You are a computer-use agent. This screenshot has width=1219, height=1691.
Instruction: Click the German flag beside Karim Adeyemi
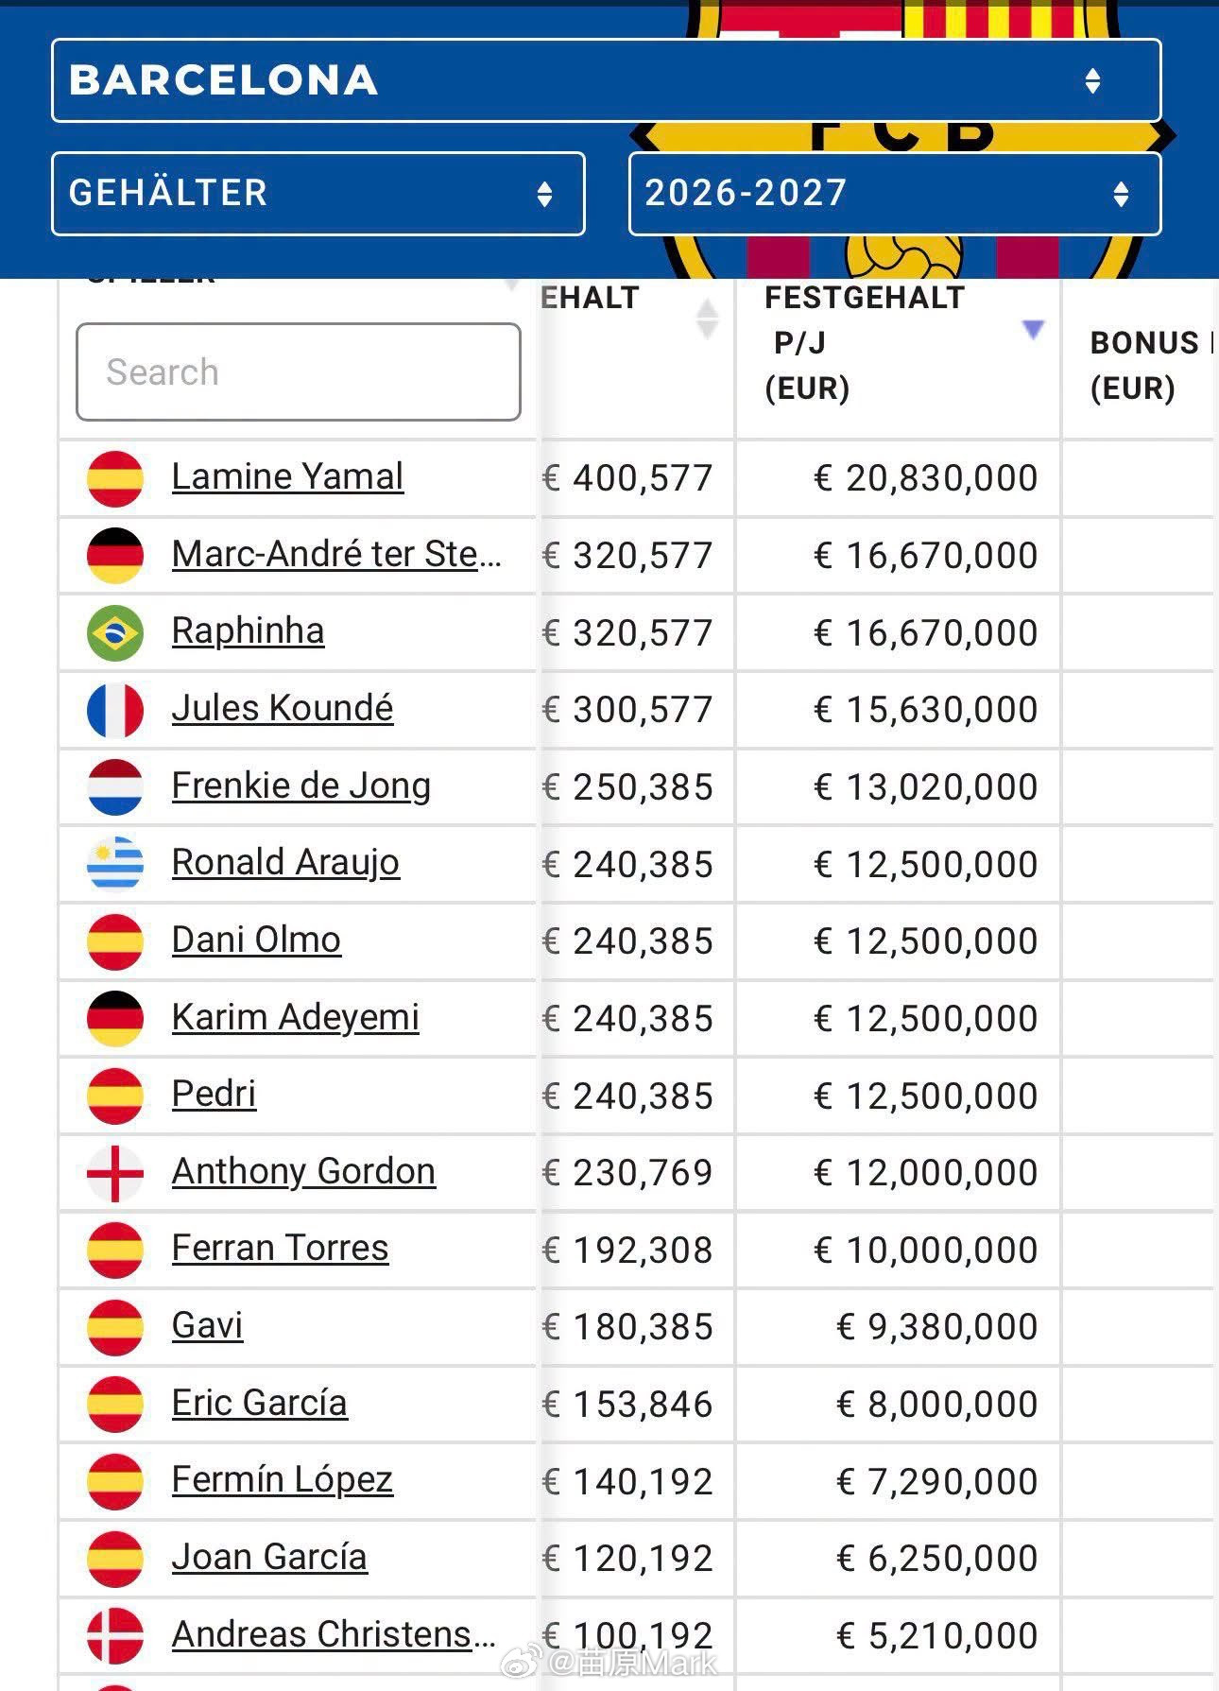pyautogui.click(x=115, y=1019)
